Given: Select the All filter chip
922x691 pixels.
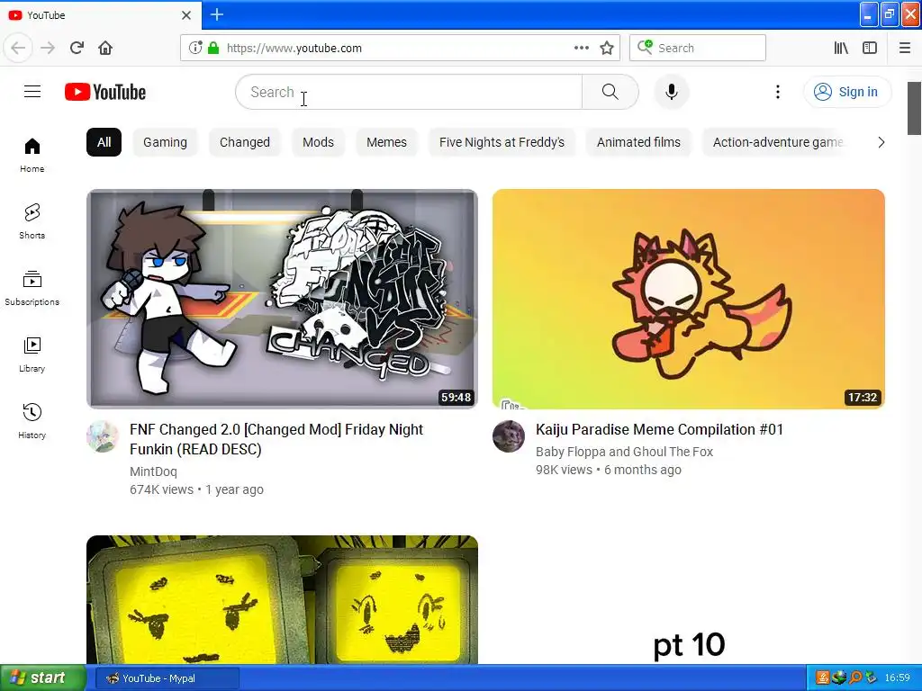Looking at the screenshot, I should coord(104,142).
